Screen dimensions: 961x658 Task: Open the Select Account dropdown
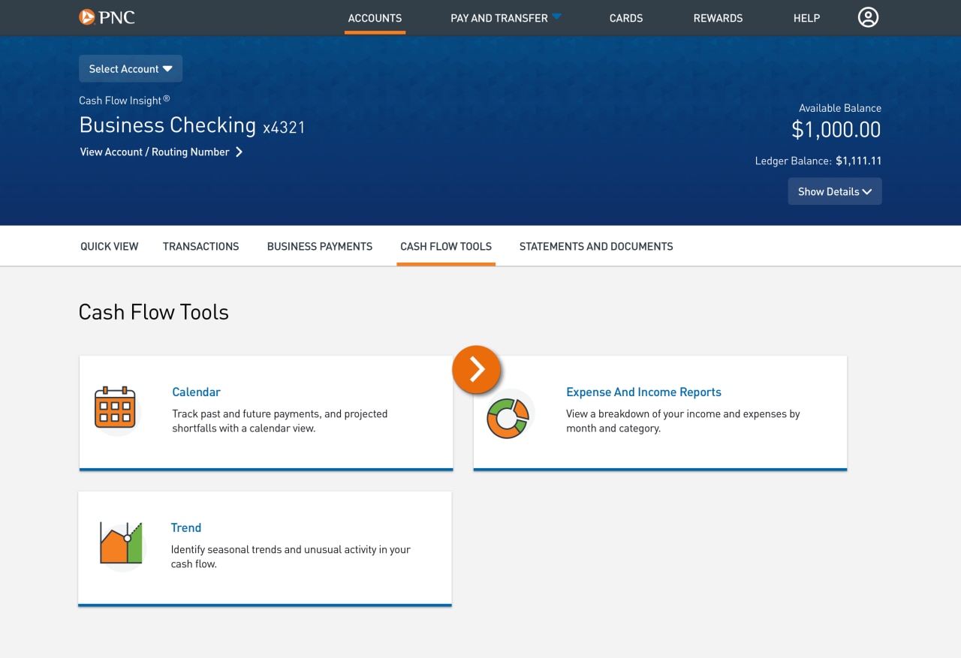[130, 68]
